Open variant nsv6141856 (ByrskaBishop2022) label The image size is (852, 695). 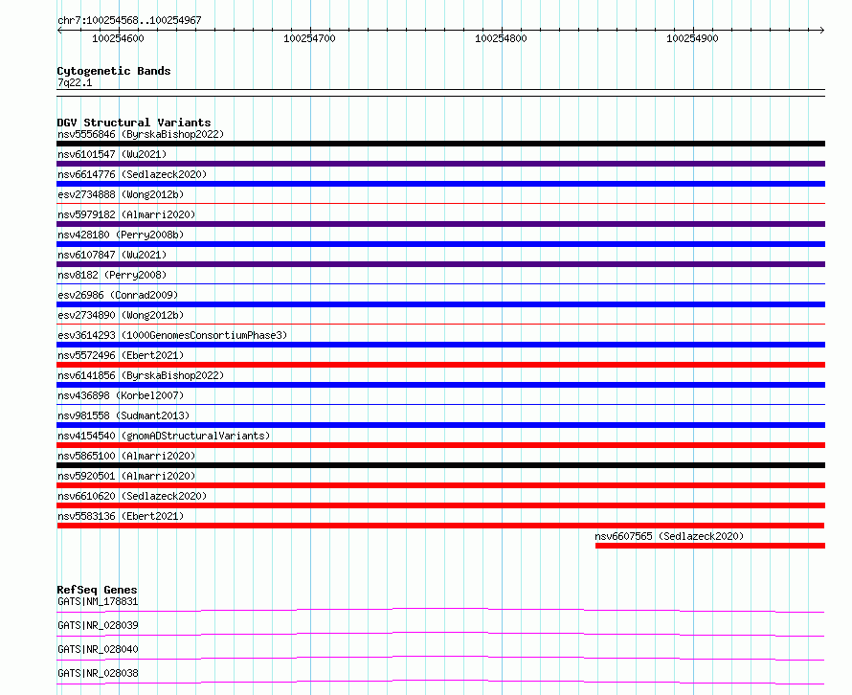pos(141,375)
